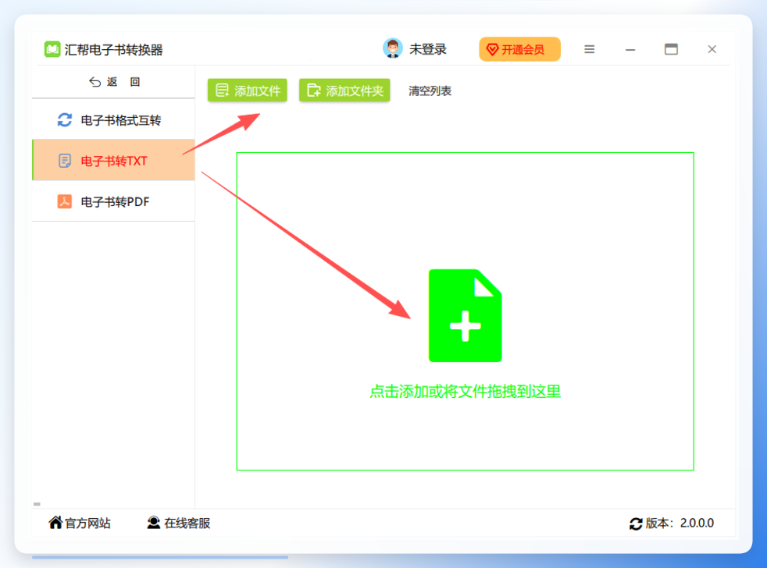Click the green add-file icon in the drop area

(x=466, y=316)
